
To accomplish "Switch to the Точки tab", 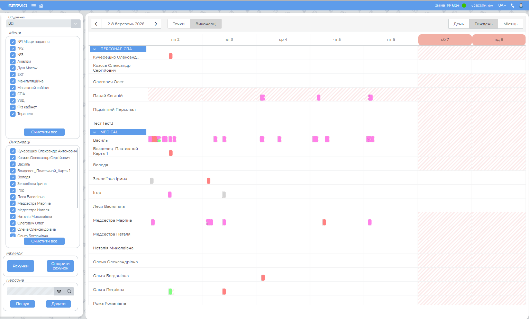I will [179, 24].
